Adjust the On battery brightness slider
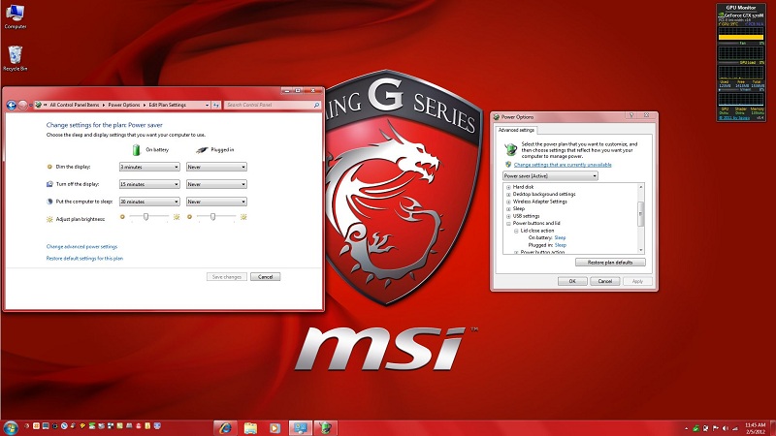This screenshot has height=436, width=776. coord(146,216)
